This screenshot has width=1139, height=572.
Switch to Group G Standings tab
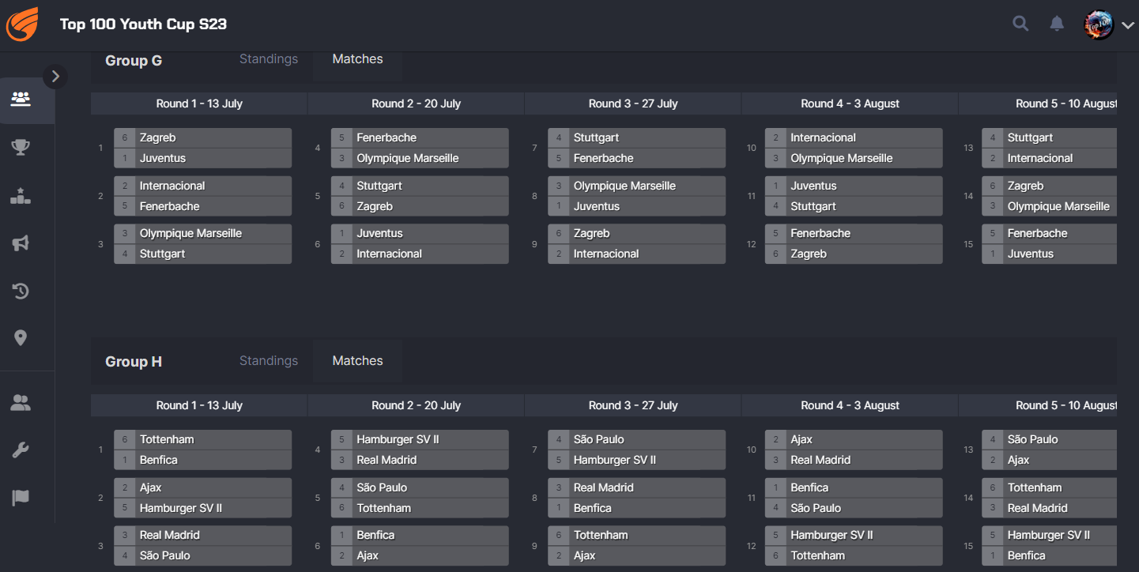coord(269,59)
